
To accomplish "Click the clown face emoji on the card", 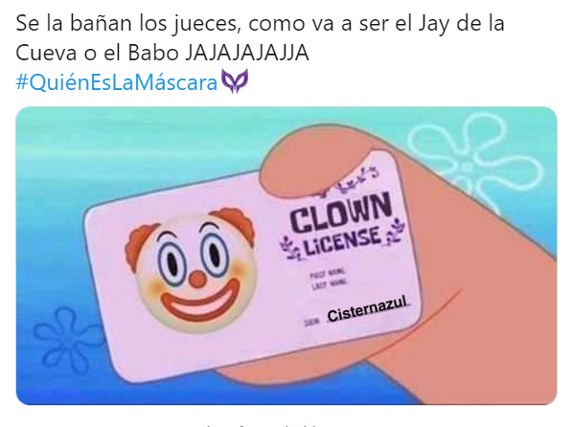I will (x=191, y=270).
